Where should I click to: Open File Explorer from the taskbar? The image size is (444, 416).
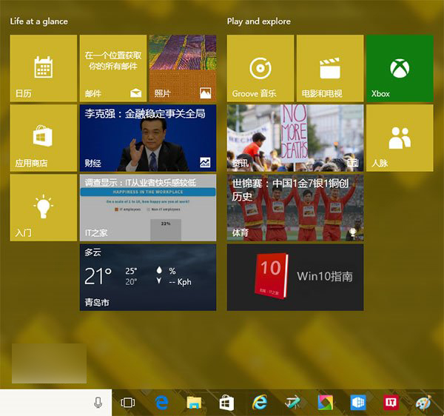[194, 402]
